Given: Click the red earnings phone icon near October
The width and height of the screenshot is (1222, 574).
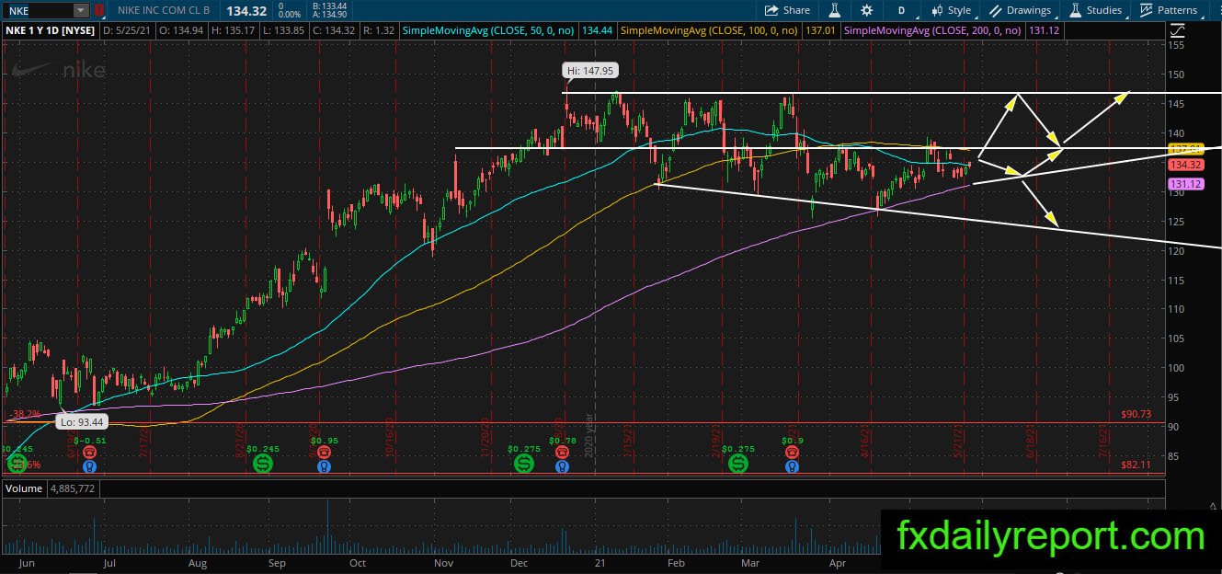Looking at the screenshot, I should [324, 453].
